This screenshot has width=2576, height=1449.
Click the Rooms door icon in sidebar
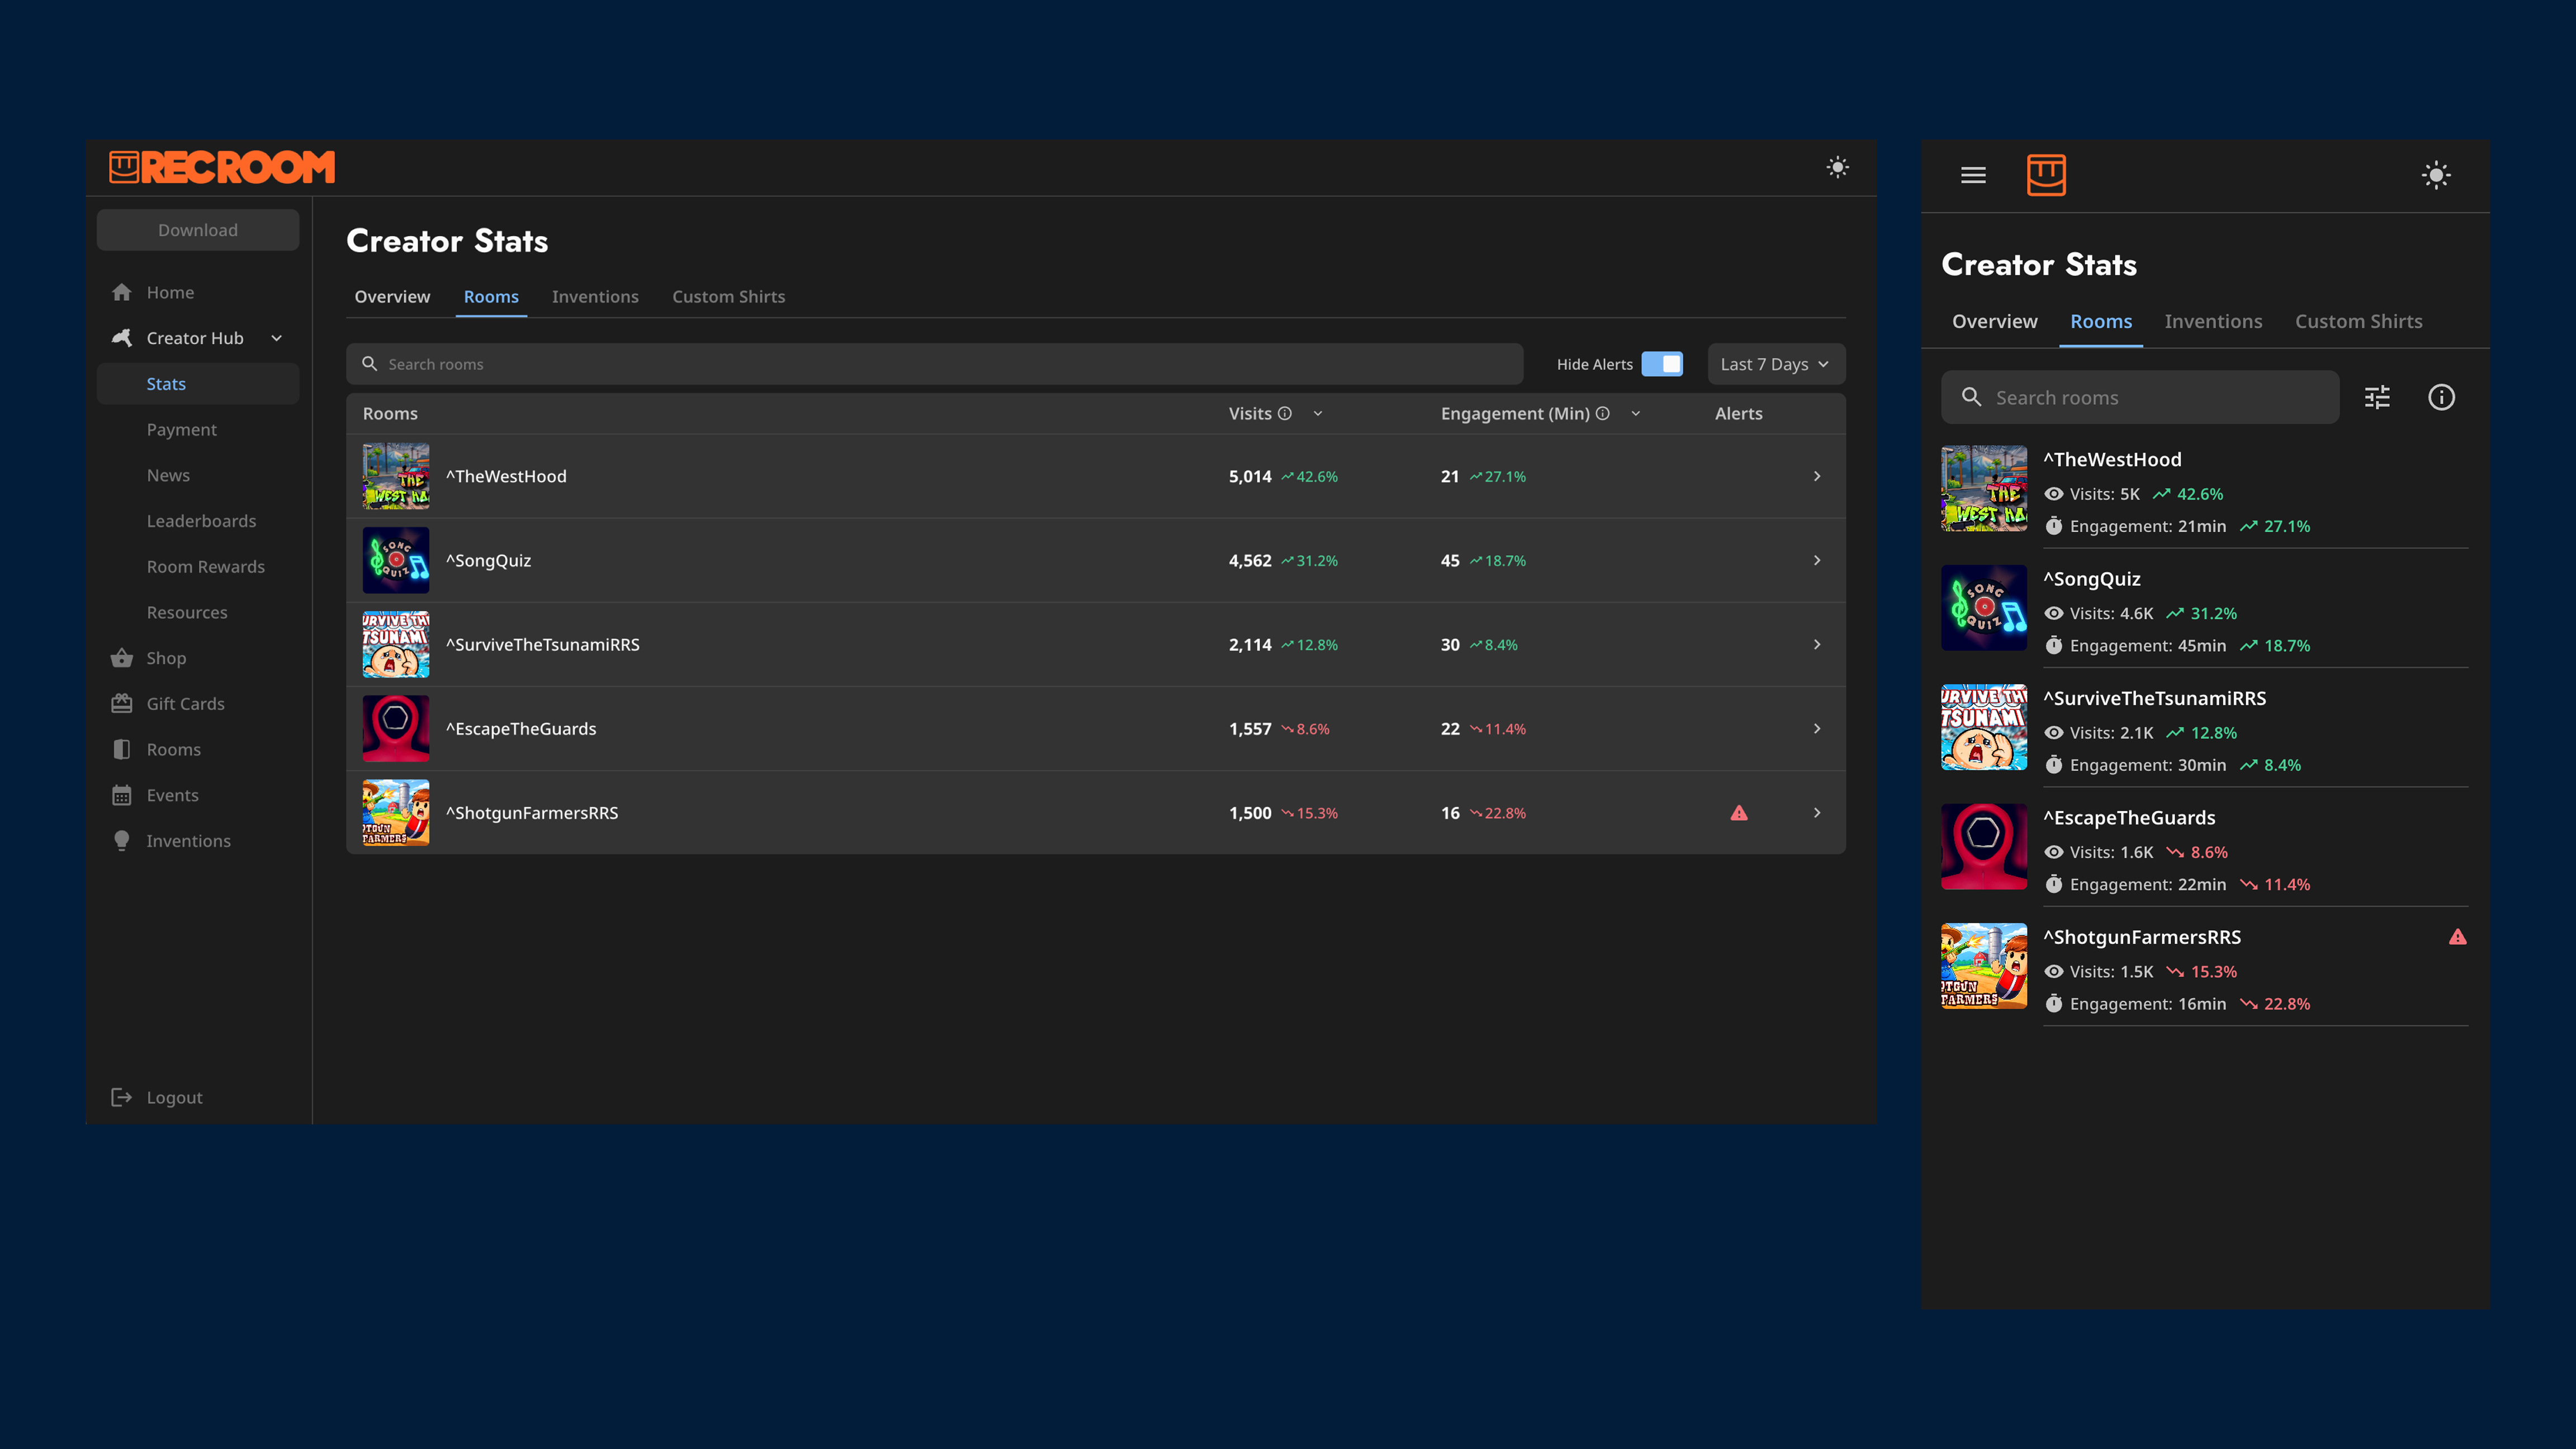[x=122, y=749]
